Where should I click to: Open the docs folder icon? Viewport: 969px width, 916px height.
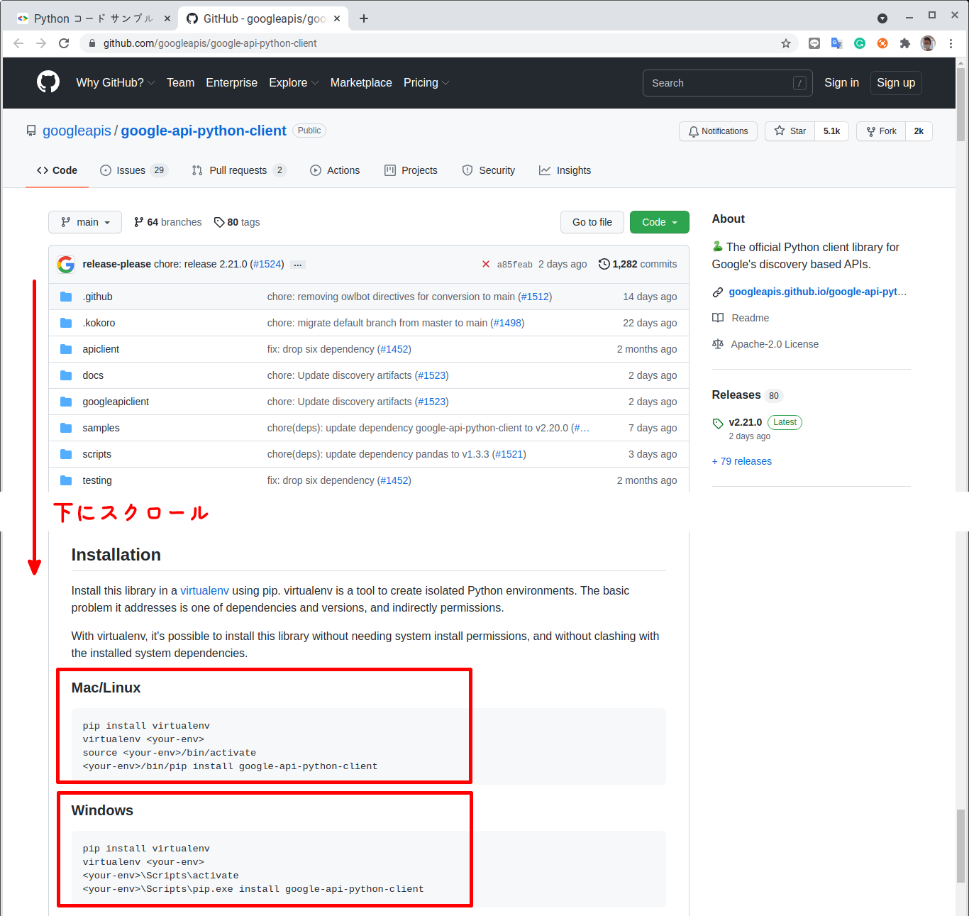(x=65, y=375)
